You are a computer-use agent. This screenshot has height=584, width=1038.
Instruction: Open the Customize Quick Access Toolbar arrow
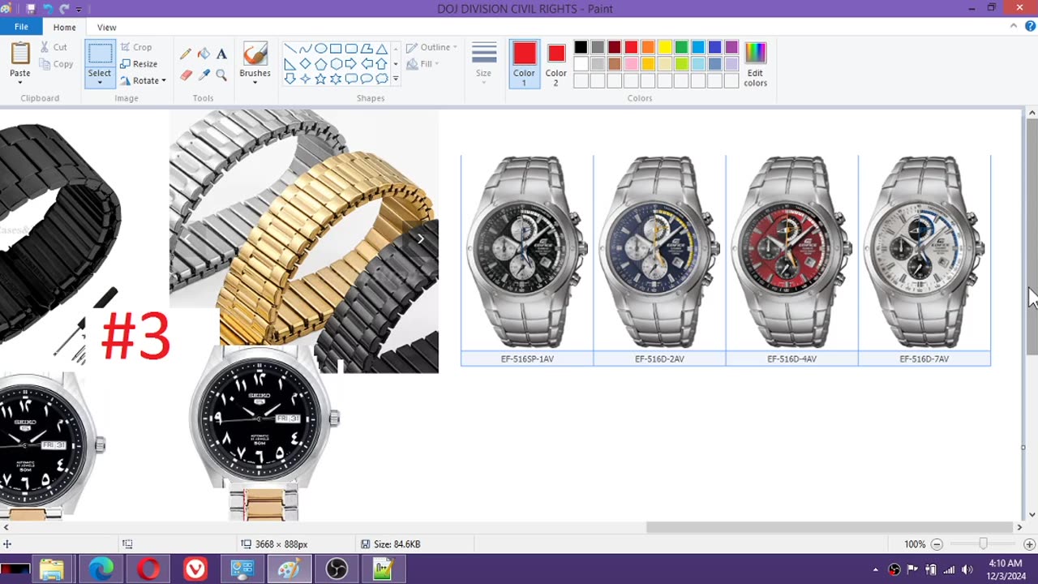(x=79, y=8)
